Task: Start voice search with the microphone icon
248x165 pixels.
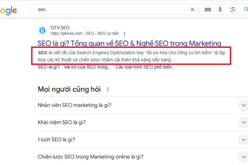Action: click(x=220, y=9)
